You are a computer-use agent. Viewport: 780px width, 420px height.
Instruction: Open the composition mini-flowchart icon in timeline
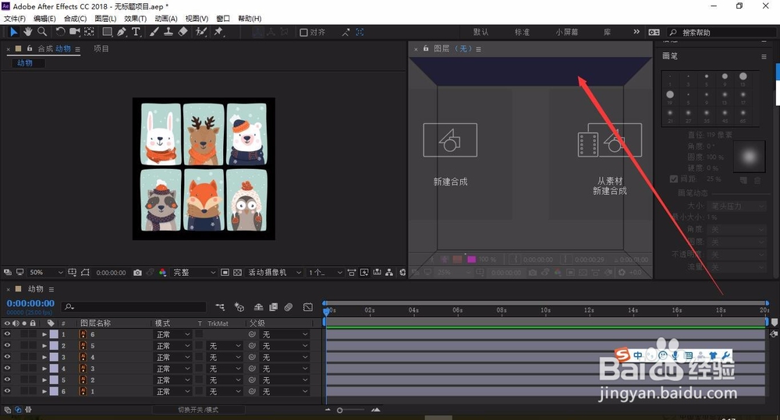220,307
